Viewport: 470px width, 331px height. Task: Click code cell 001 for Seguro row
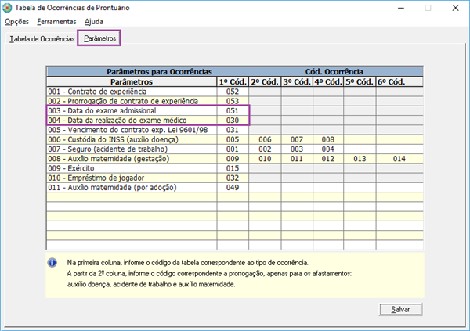[233, 149]
